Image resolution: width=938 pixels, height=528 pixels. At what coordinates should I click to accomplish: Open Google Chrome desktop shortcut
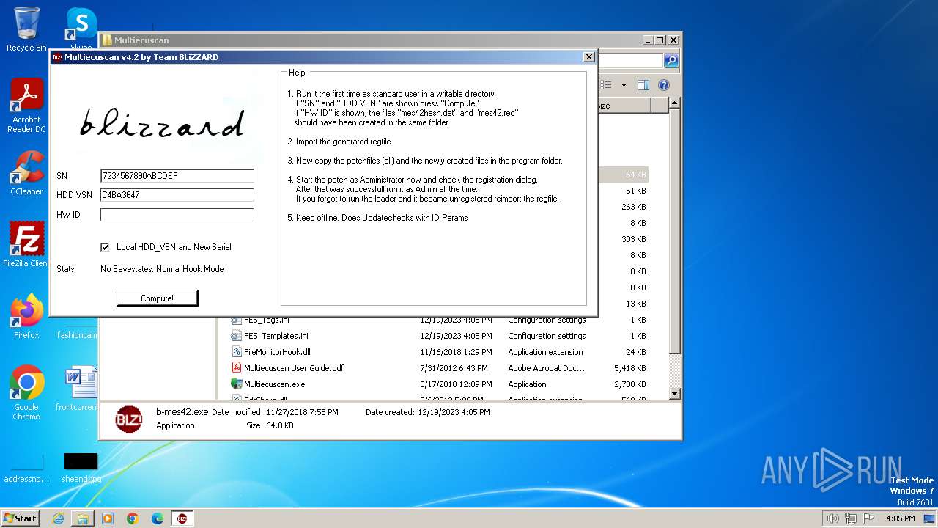(x=26, y=392)
